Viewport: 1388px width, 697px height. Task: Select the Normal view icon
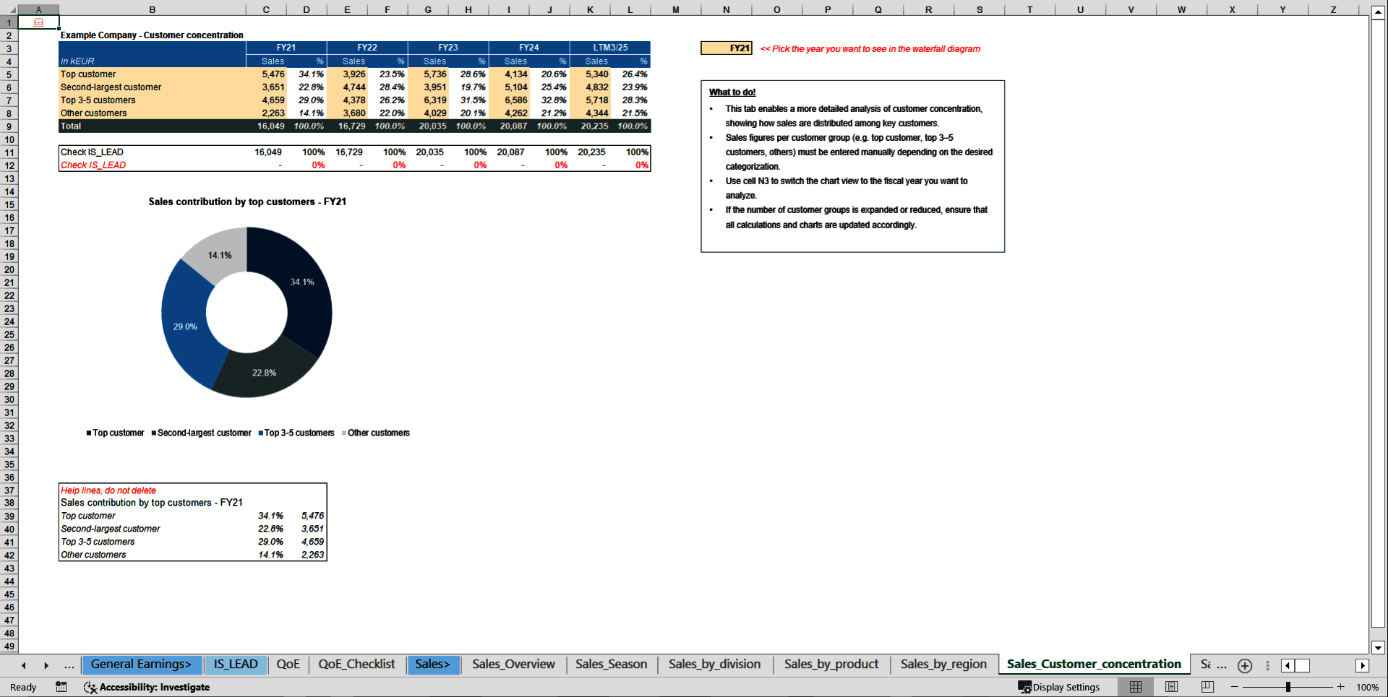[1135, 687]
